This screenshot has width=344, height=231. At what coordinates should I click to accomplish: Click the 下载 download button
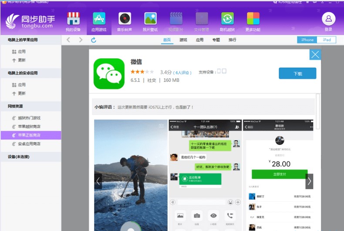[x=297, y=74]
